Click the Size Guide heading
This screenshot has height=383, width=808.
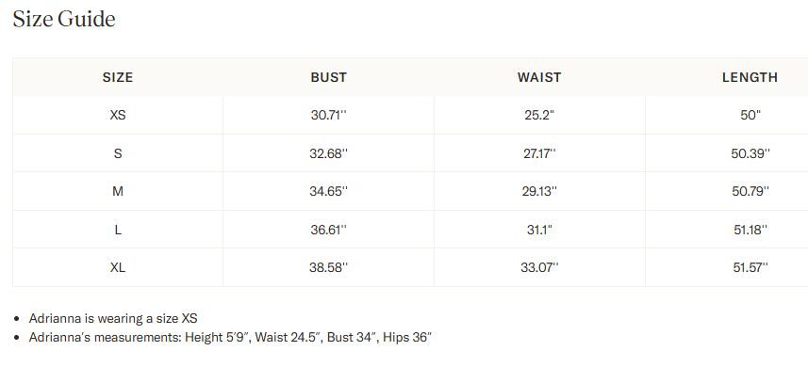64,19
